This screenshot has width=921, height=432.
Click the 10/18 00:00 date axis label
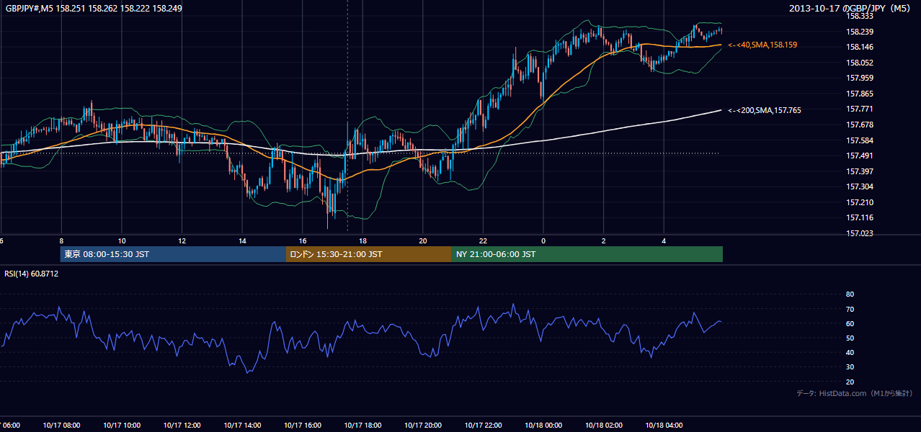pos(543,426)
